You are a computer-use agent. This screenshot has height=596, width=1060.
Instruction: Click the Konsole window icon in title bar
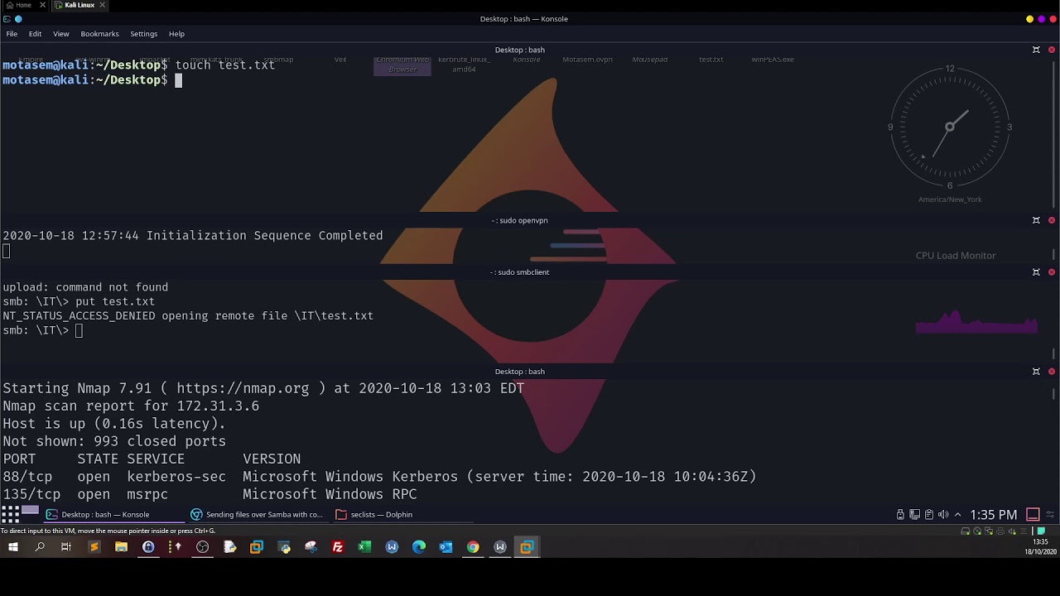(x=7, y=19)
